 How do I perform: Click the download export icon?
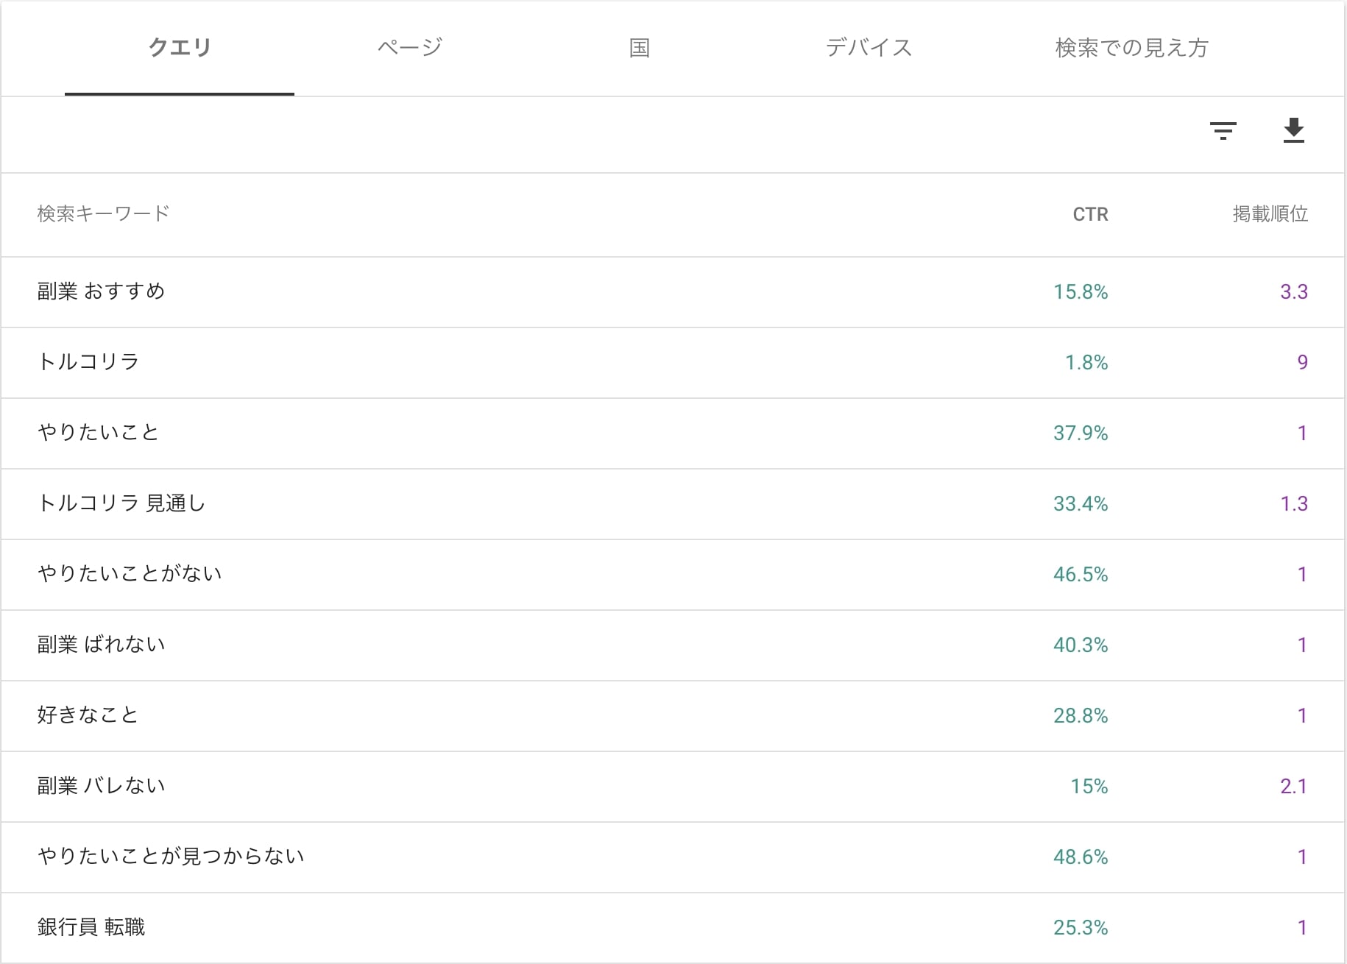point(1293,131)
